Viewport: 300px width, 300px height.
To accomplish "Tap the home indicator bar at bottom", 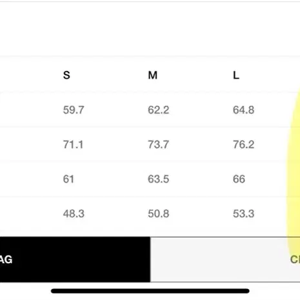I will pos(150,291).
